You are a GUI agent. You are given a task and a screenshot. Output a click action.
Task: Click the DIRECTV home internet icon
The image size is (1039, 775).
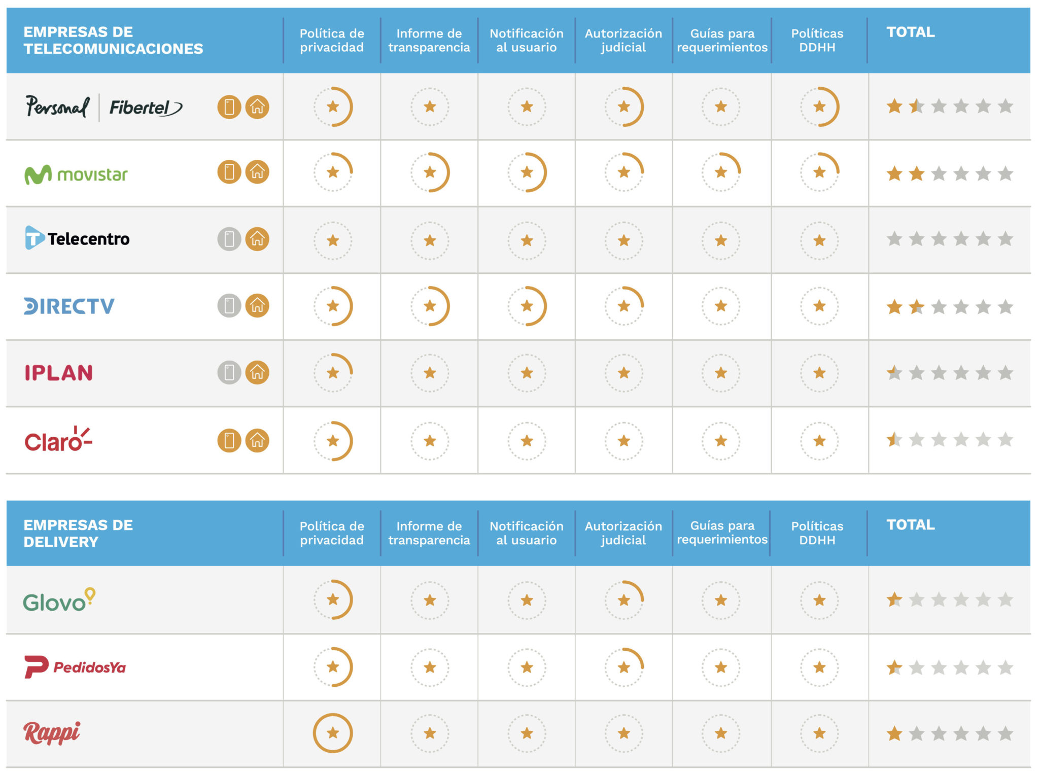coord(257,306)
